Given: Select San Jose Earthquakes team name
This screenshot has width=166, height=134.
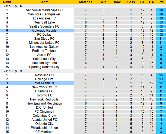Looking at the screenshot, I should (x=44, y=14).
